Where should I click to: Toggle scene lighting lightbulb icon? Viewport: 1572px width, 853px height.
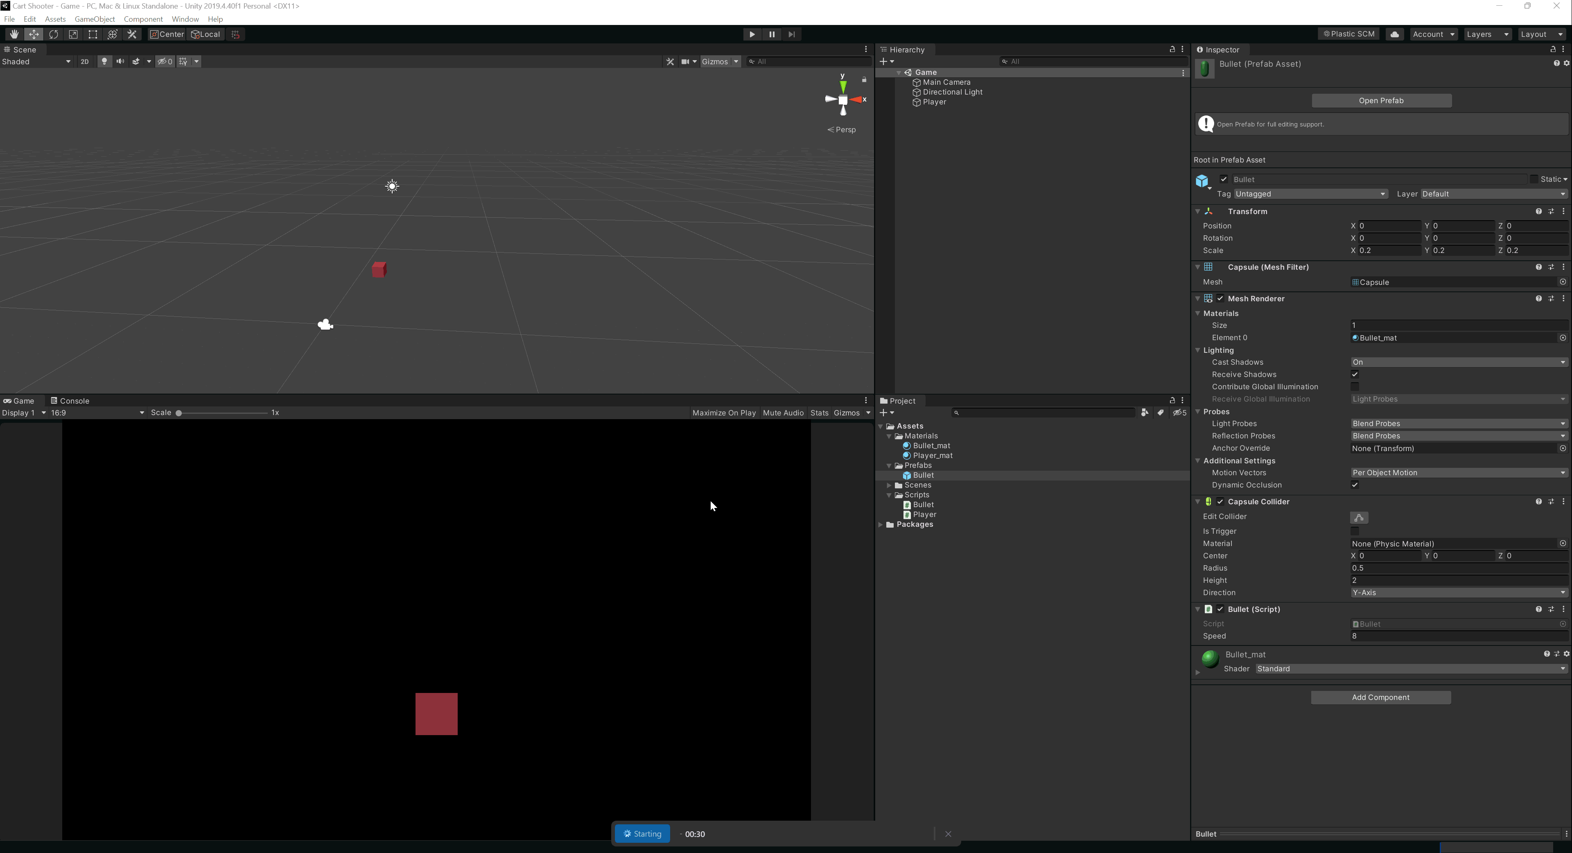point(104,62)
